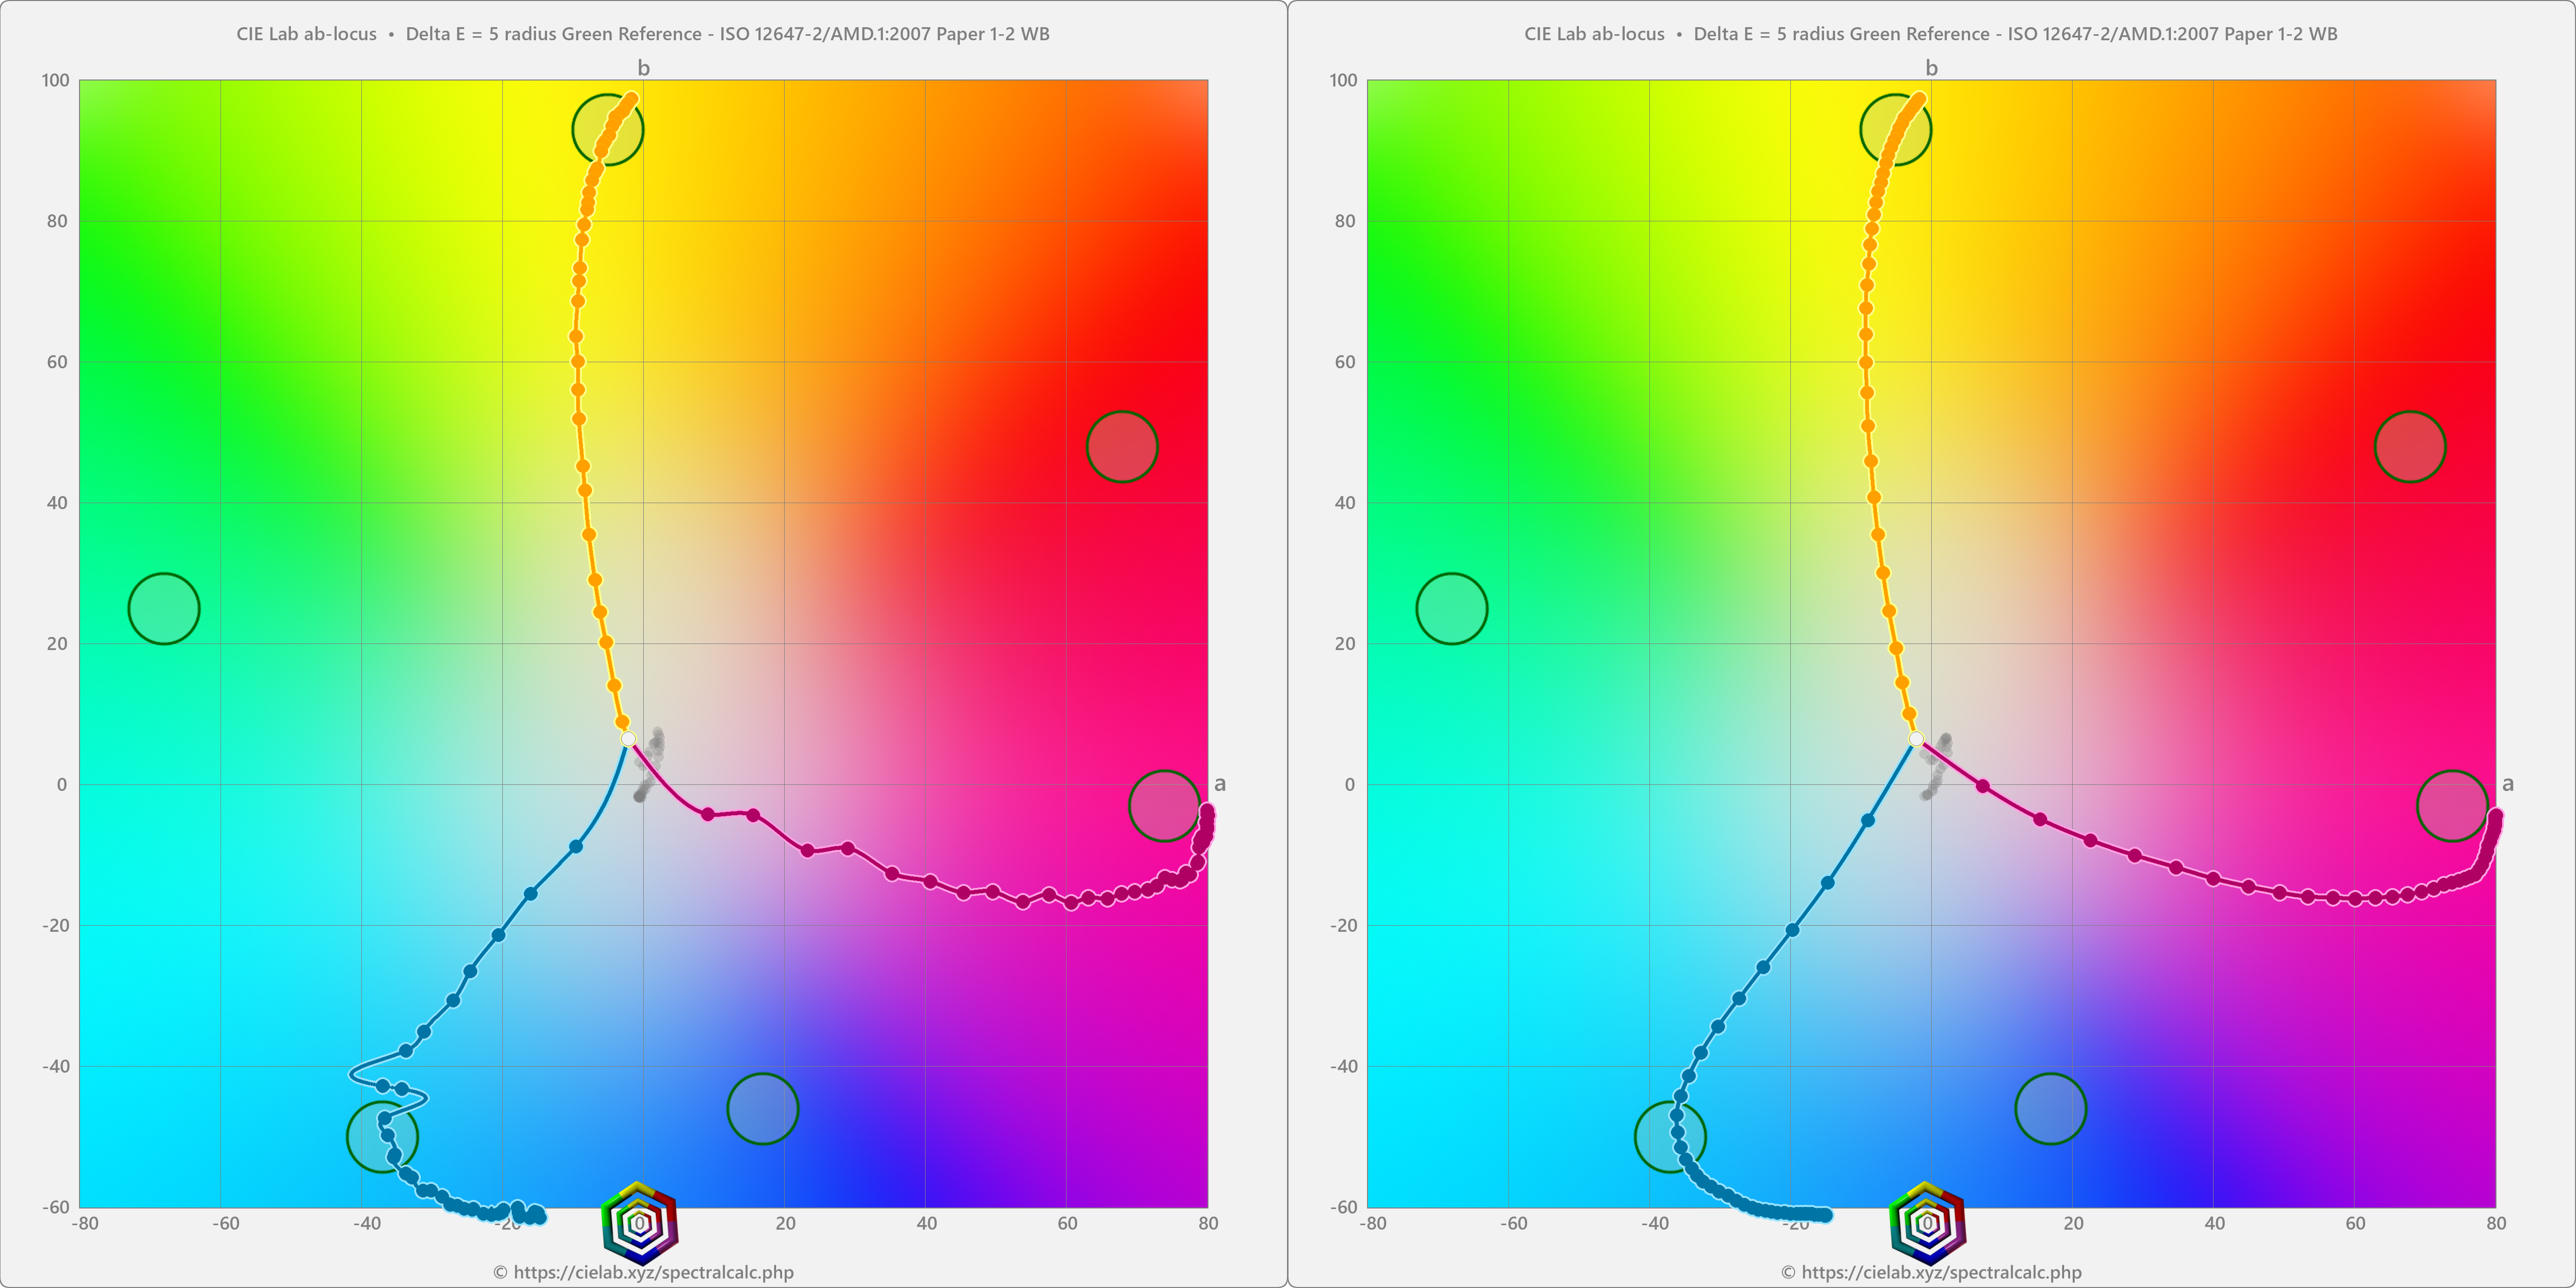Click right chart's blue reference circle
Image resolution: width=2576 pixels, height=1288 pixels.
[2050, 1108]
